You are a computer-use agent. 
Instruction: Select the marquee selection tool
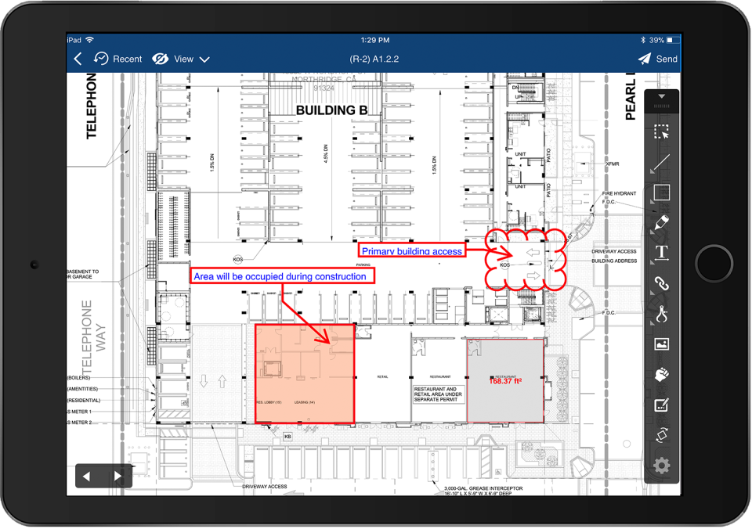tap(661, 131)
